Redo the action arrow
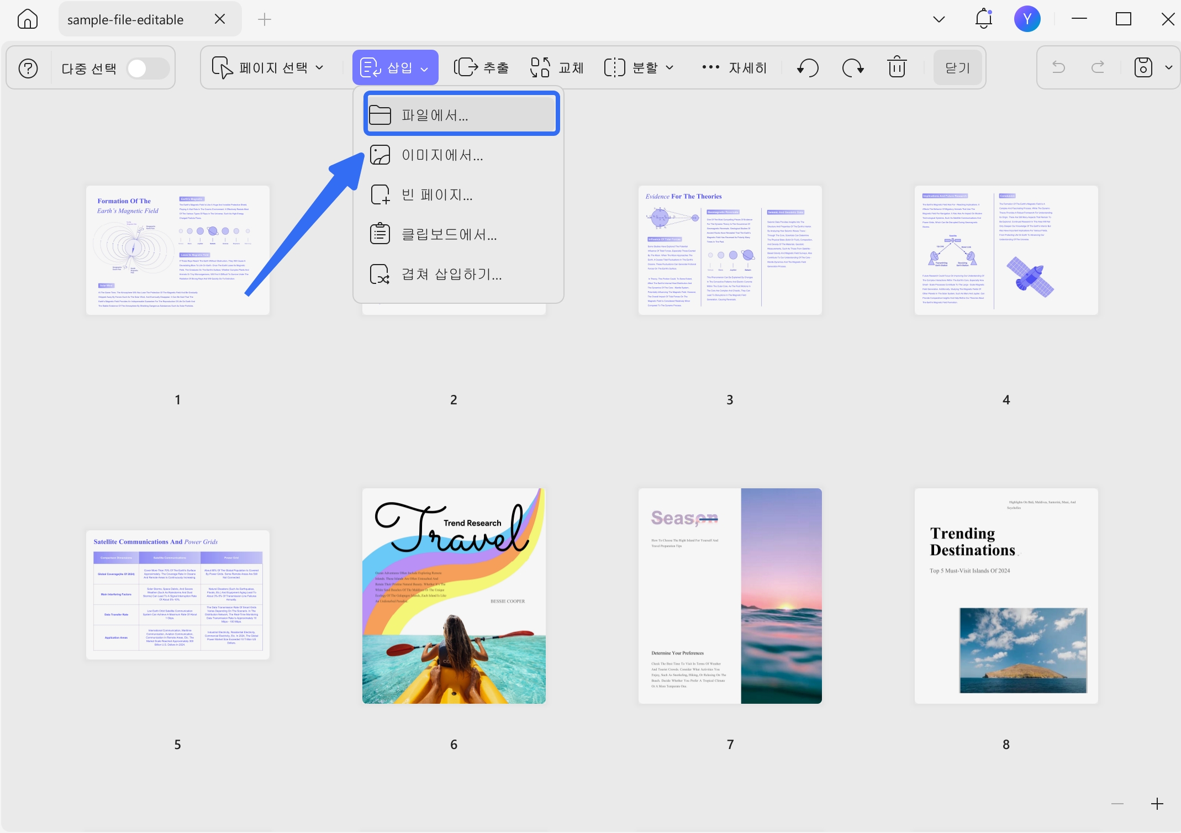The image size is (1181, 833). (x=1098, y=67)
